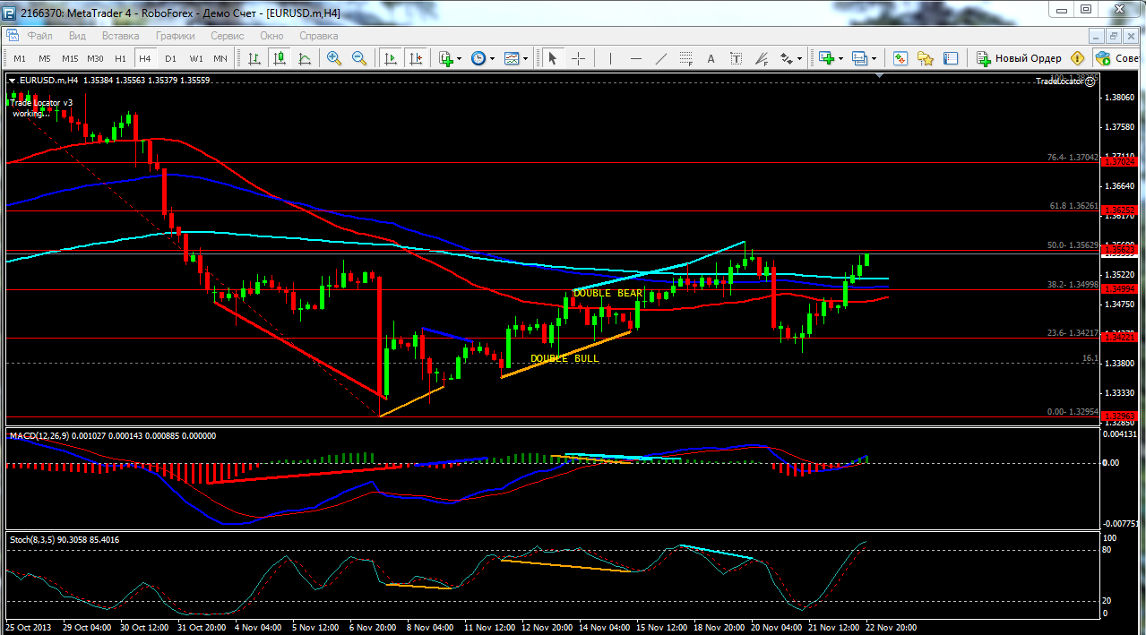Screen dimensions: 1146x635
Task: Select the Fibonacci retracement tool
Action: 686,58
